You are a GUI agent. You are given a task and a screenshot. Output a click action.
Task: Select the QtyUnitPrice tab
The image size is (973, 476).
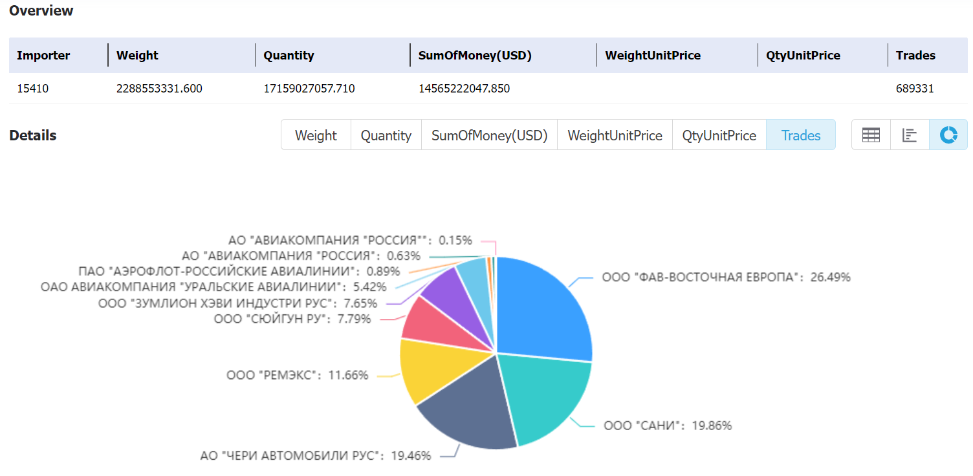pyautogui.click(x=719, y=135)
